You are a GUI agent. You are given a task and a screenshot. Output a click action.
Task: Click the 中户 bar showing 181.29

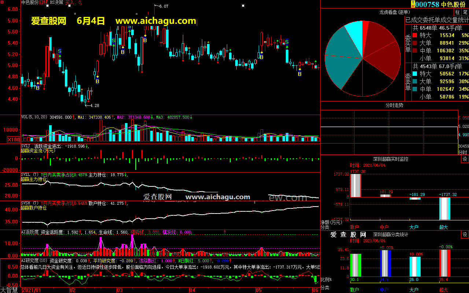tap(385, 196)
